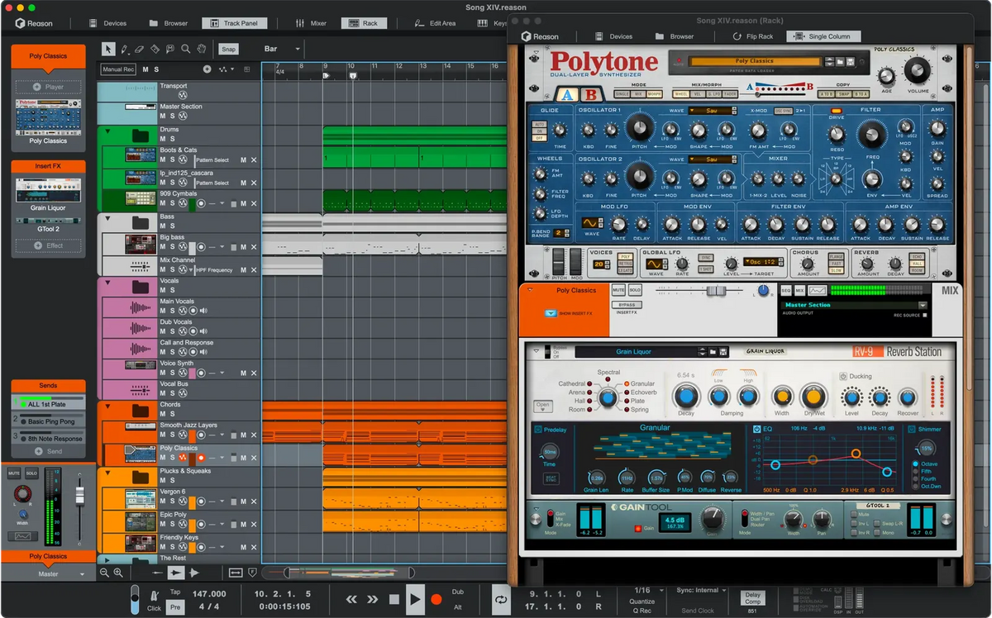Adjust the Poly Classics channel level fader
This screenshot has width=992, height=618.
pyautogui.click(x=716, y=291)
